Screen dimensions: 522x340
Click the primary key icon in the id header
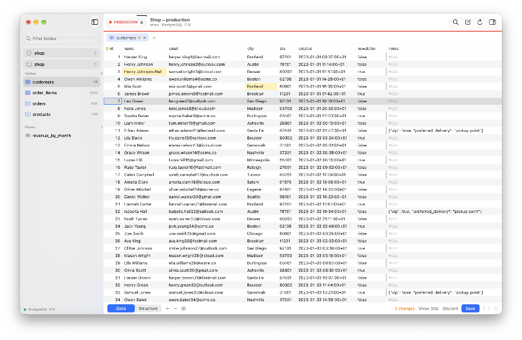coord(107,48)
